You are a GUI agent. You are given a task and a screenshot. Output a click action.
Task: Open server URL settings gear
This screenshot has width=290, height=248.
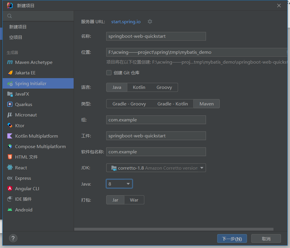pos(150,22)
